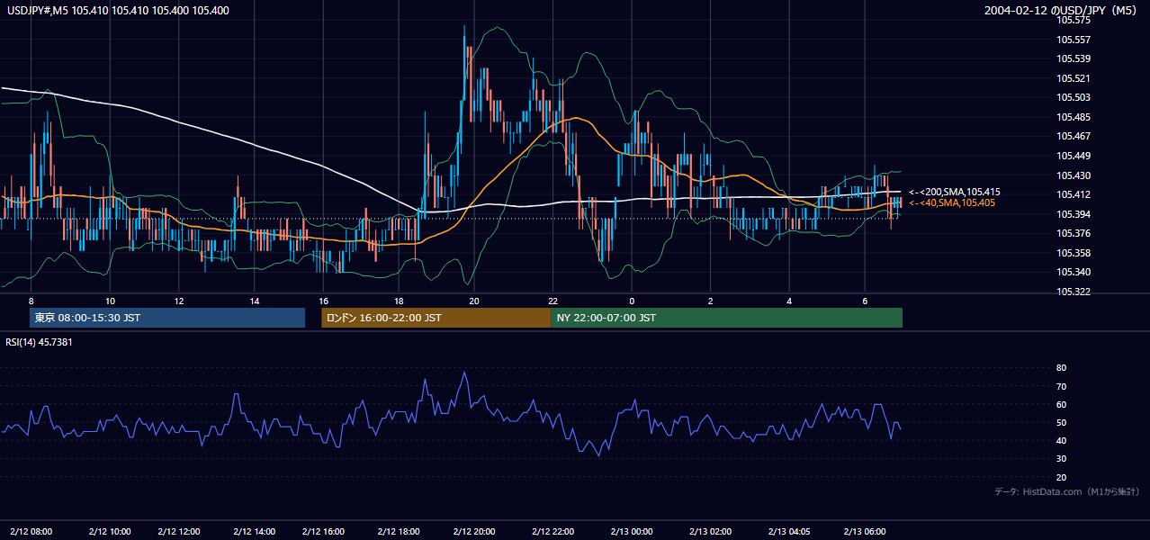Click price axis value 105.539
Screen dimensions: 1150x540
[1073, 58]
